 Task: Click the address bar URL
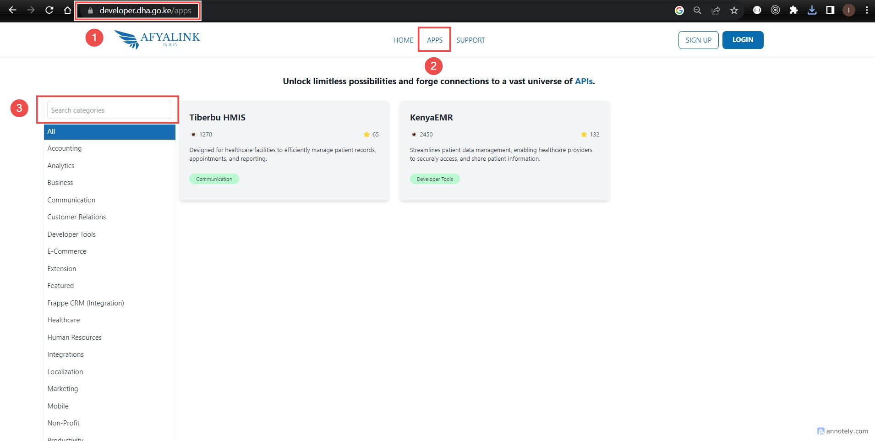click(145, 11)
